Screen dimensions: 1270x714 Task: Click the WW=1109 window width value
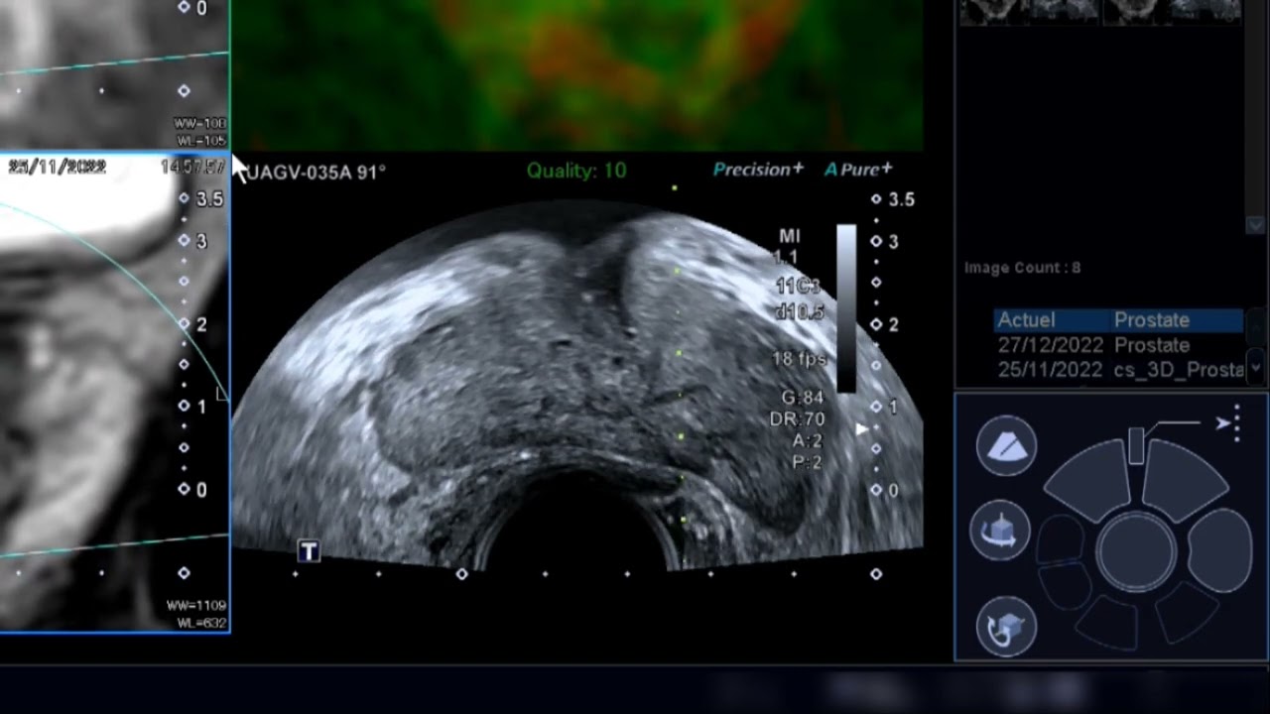pos(196,605)
